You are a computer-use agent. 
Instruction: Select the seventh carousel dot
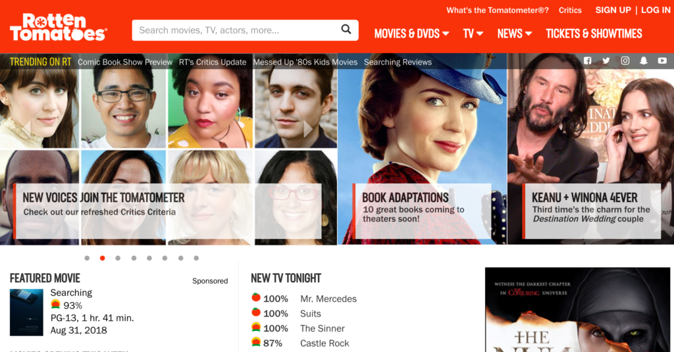coord(180,259)
